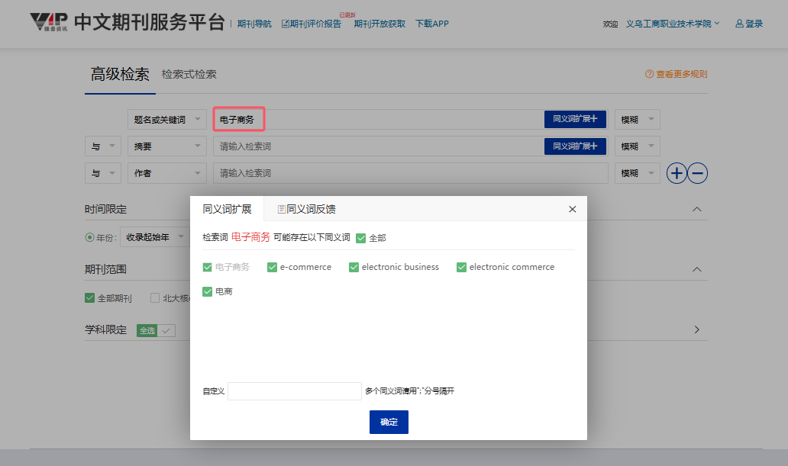Image resolution: width=788 pixels, height=466 pixels.
Task: Expand the 学科限定 section arrow
Action: tap(697, 330)
